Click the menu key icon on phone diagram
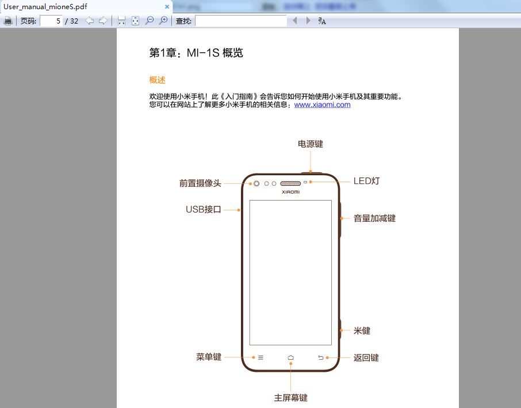The image size is (521, 408). (x=261, y=357)
